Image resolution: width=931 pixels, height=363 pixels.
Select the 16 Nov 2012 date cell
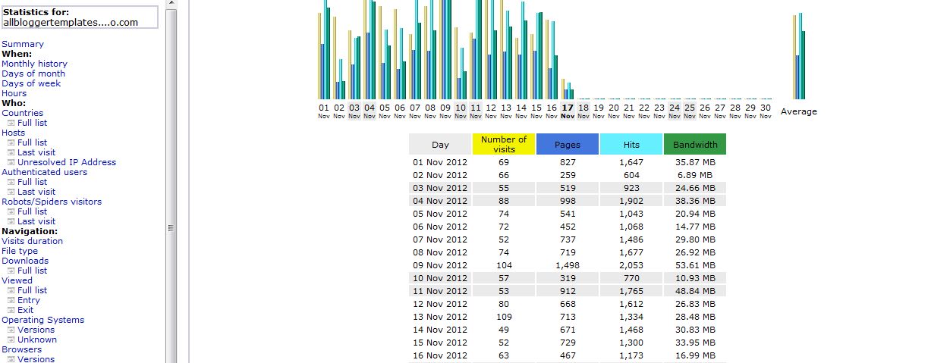pyautogui.click(x=440, y=355)
